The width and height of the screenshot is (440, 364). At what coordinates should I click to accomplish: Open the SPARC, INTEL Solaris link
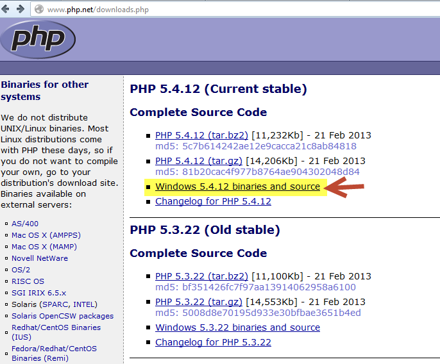[69, 304]
